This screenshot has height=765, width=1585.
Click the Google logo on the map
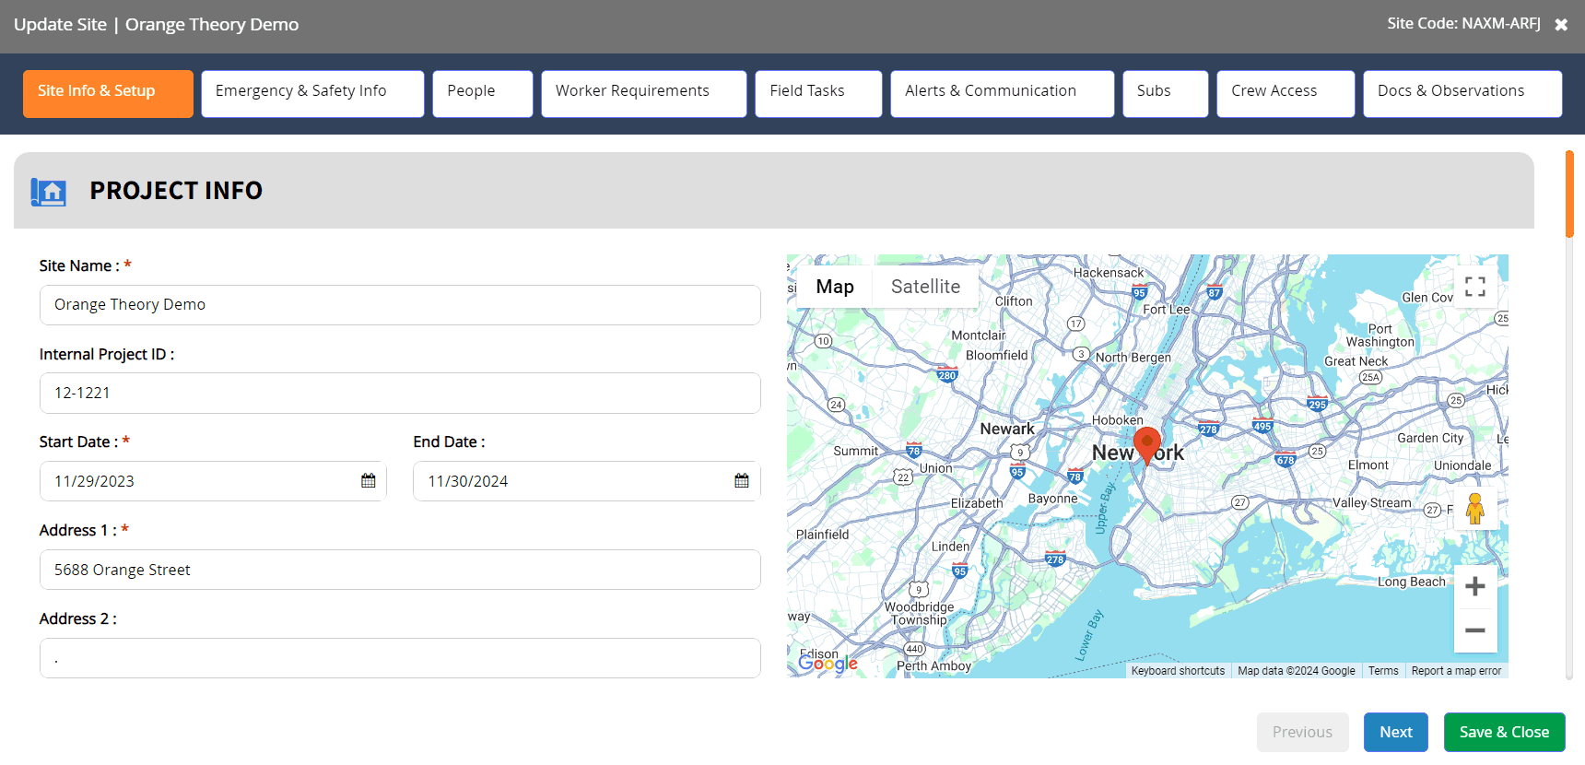click(828, 663)
